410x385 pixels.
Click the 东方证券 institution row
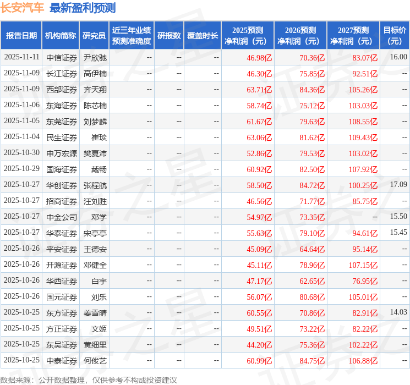(x=62, y=313)
